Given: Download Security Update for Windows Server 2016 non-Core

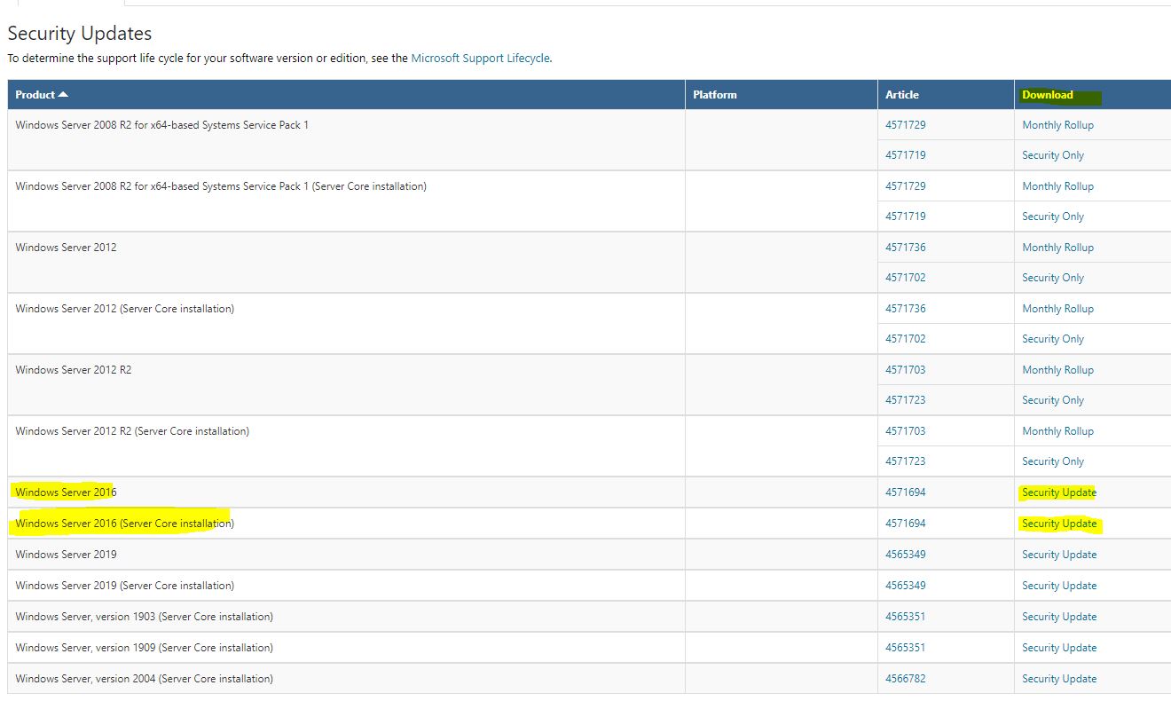Looking at the screenshot, I should point(1059,492).
